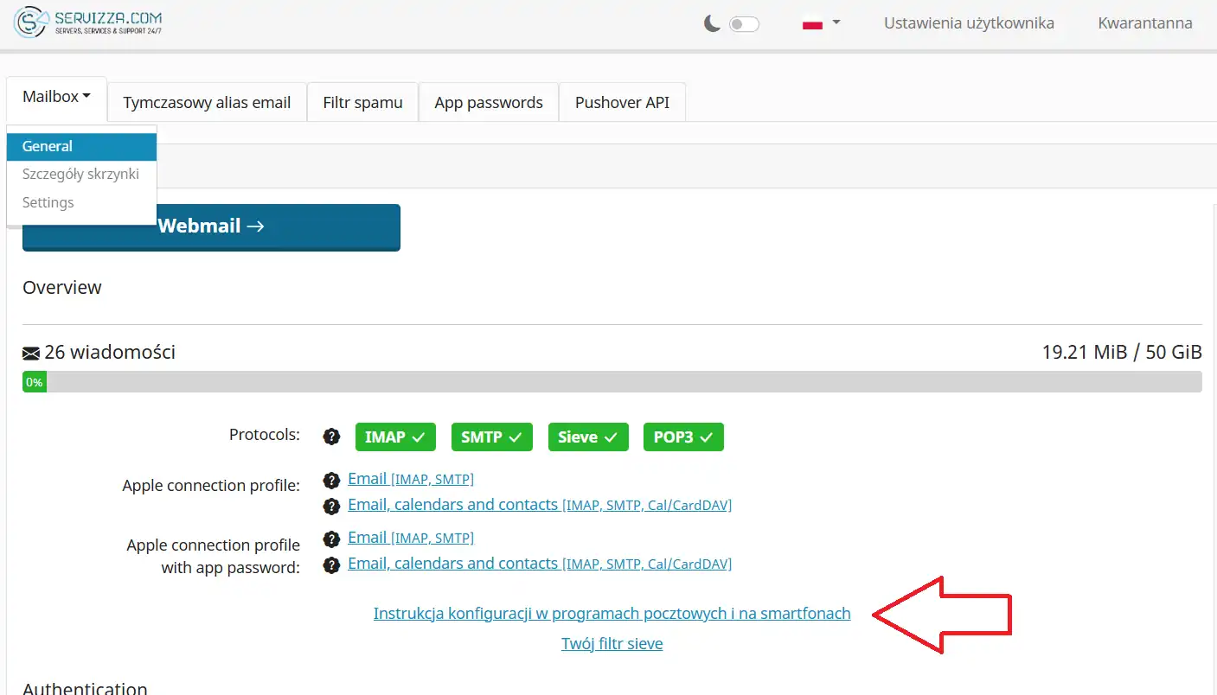Open Ustawienia użytkownika
This screenshot has width=1217, height=695.
[969, 23]
